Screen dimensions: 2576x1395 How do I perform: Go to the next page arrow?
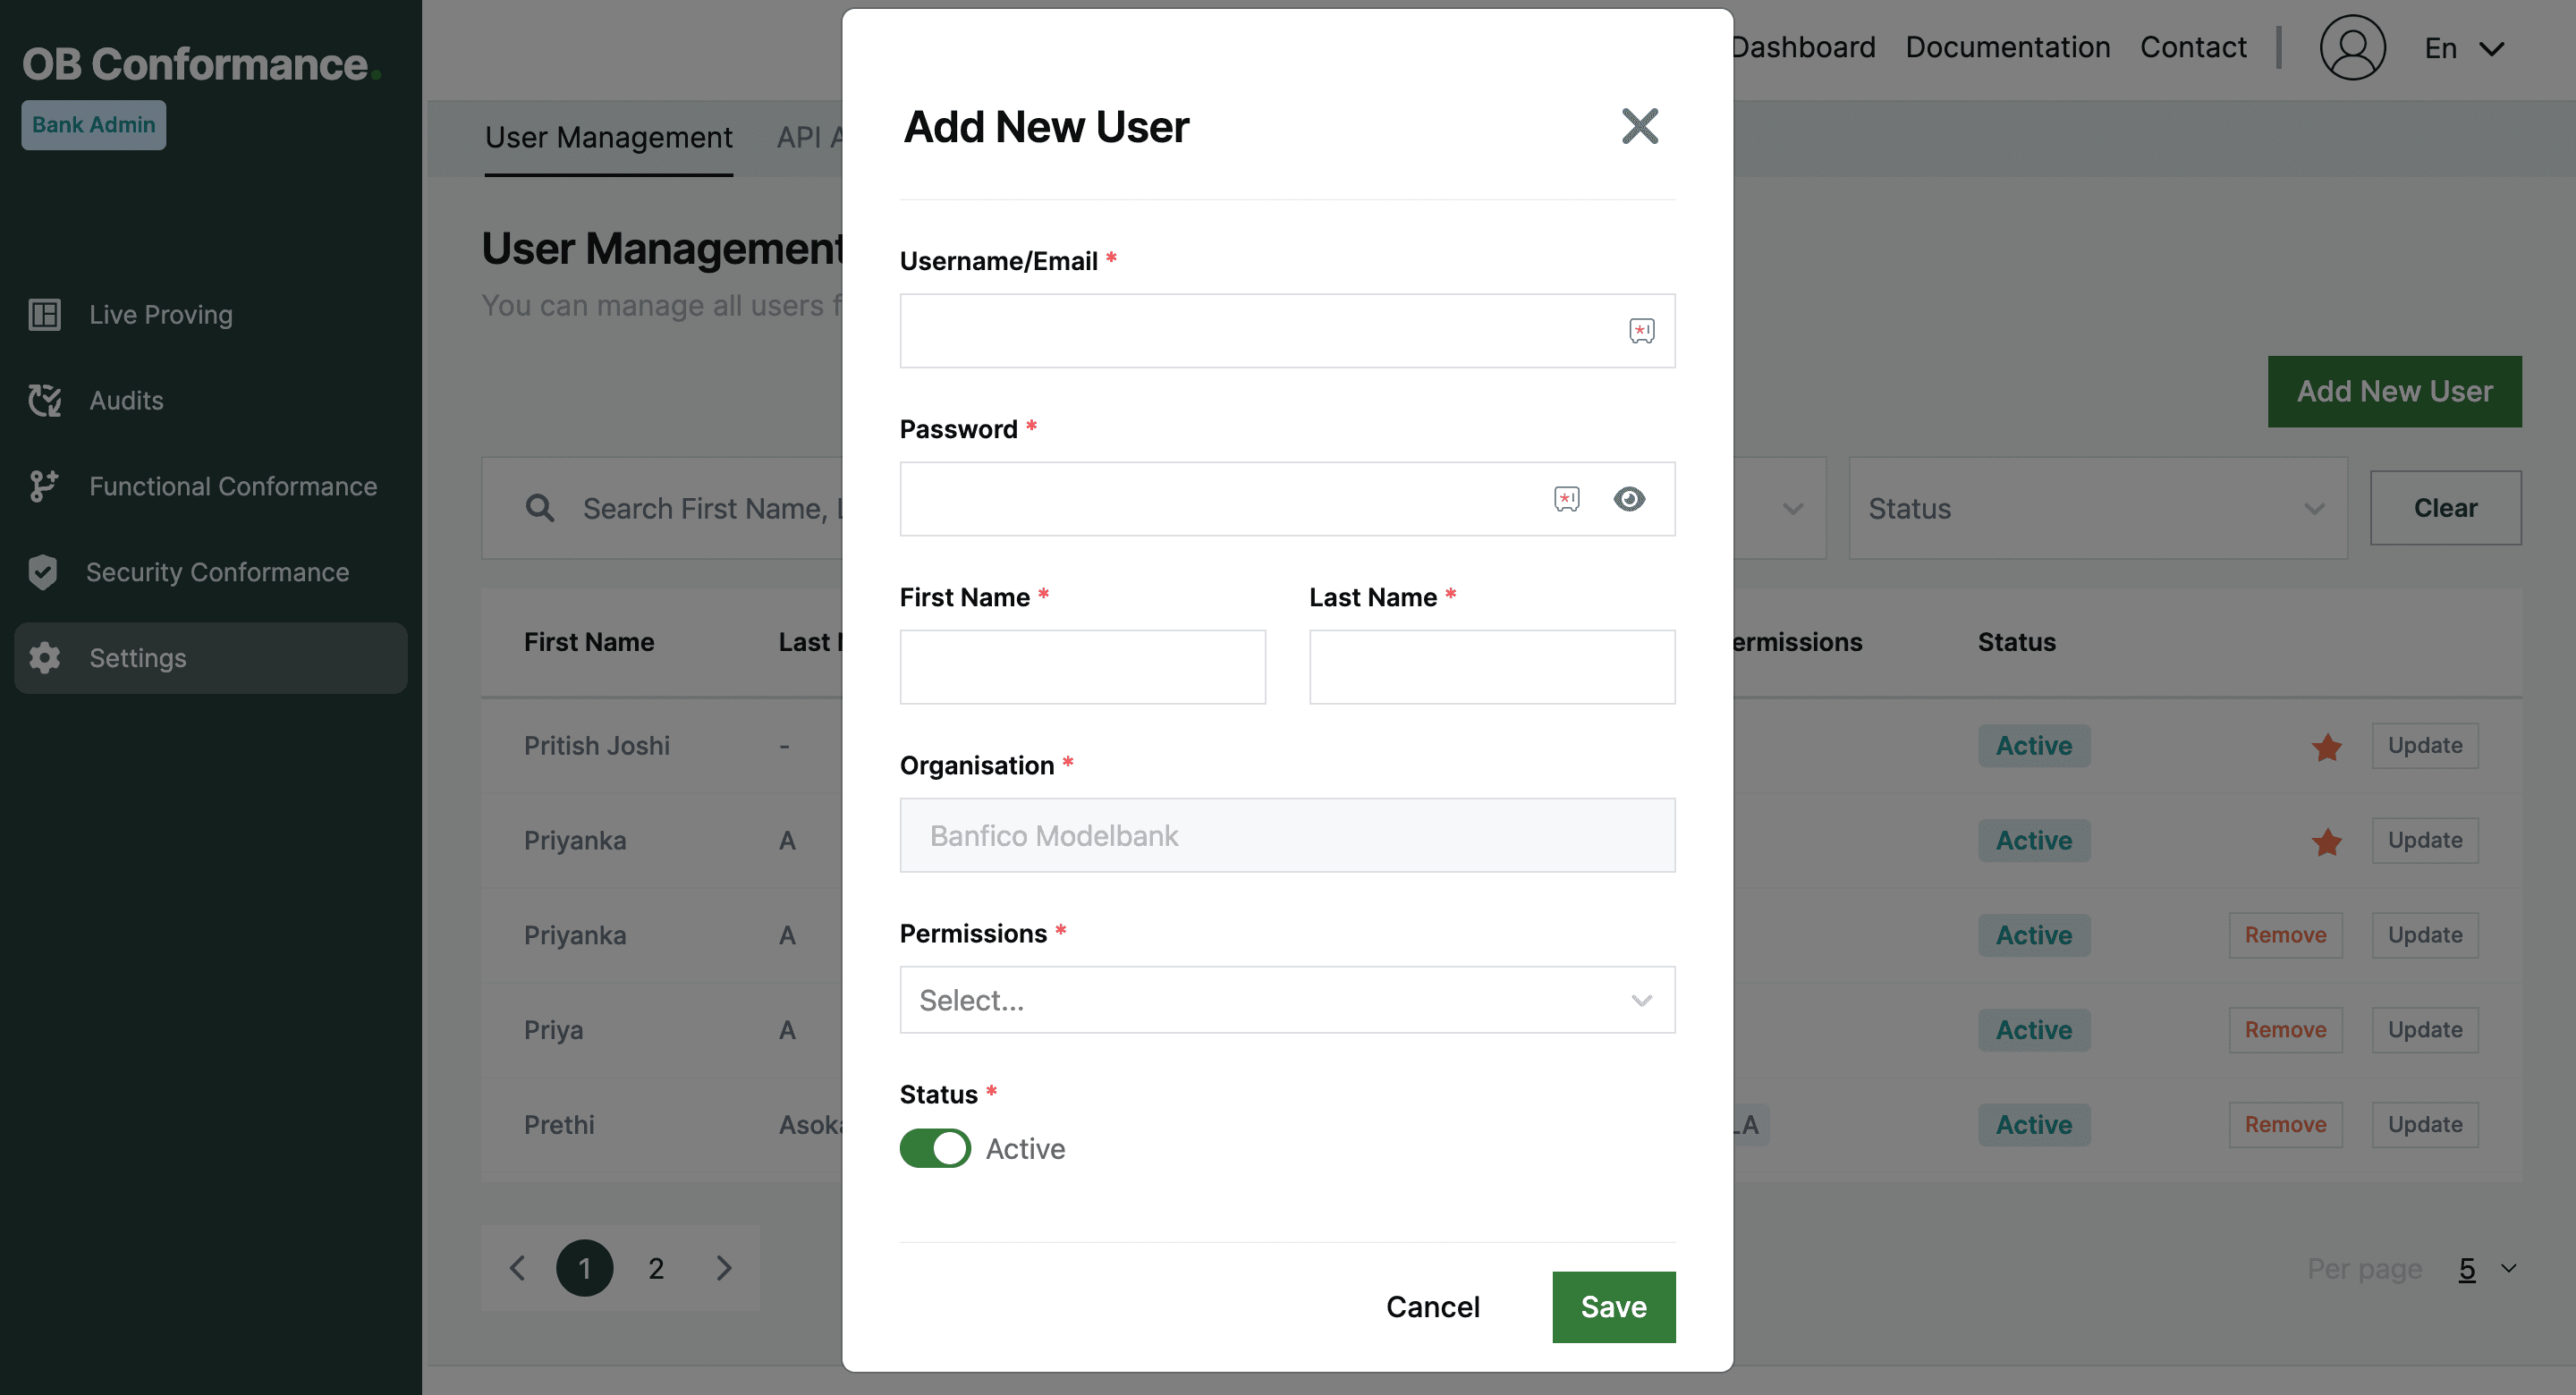[x=724, y=1269]
